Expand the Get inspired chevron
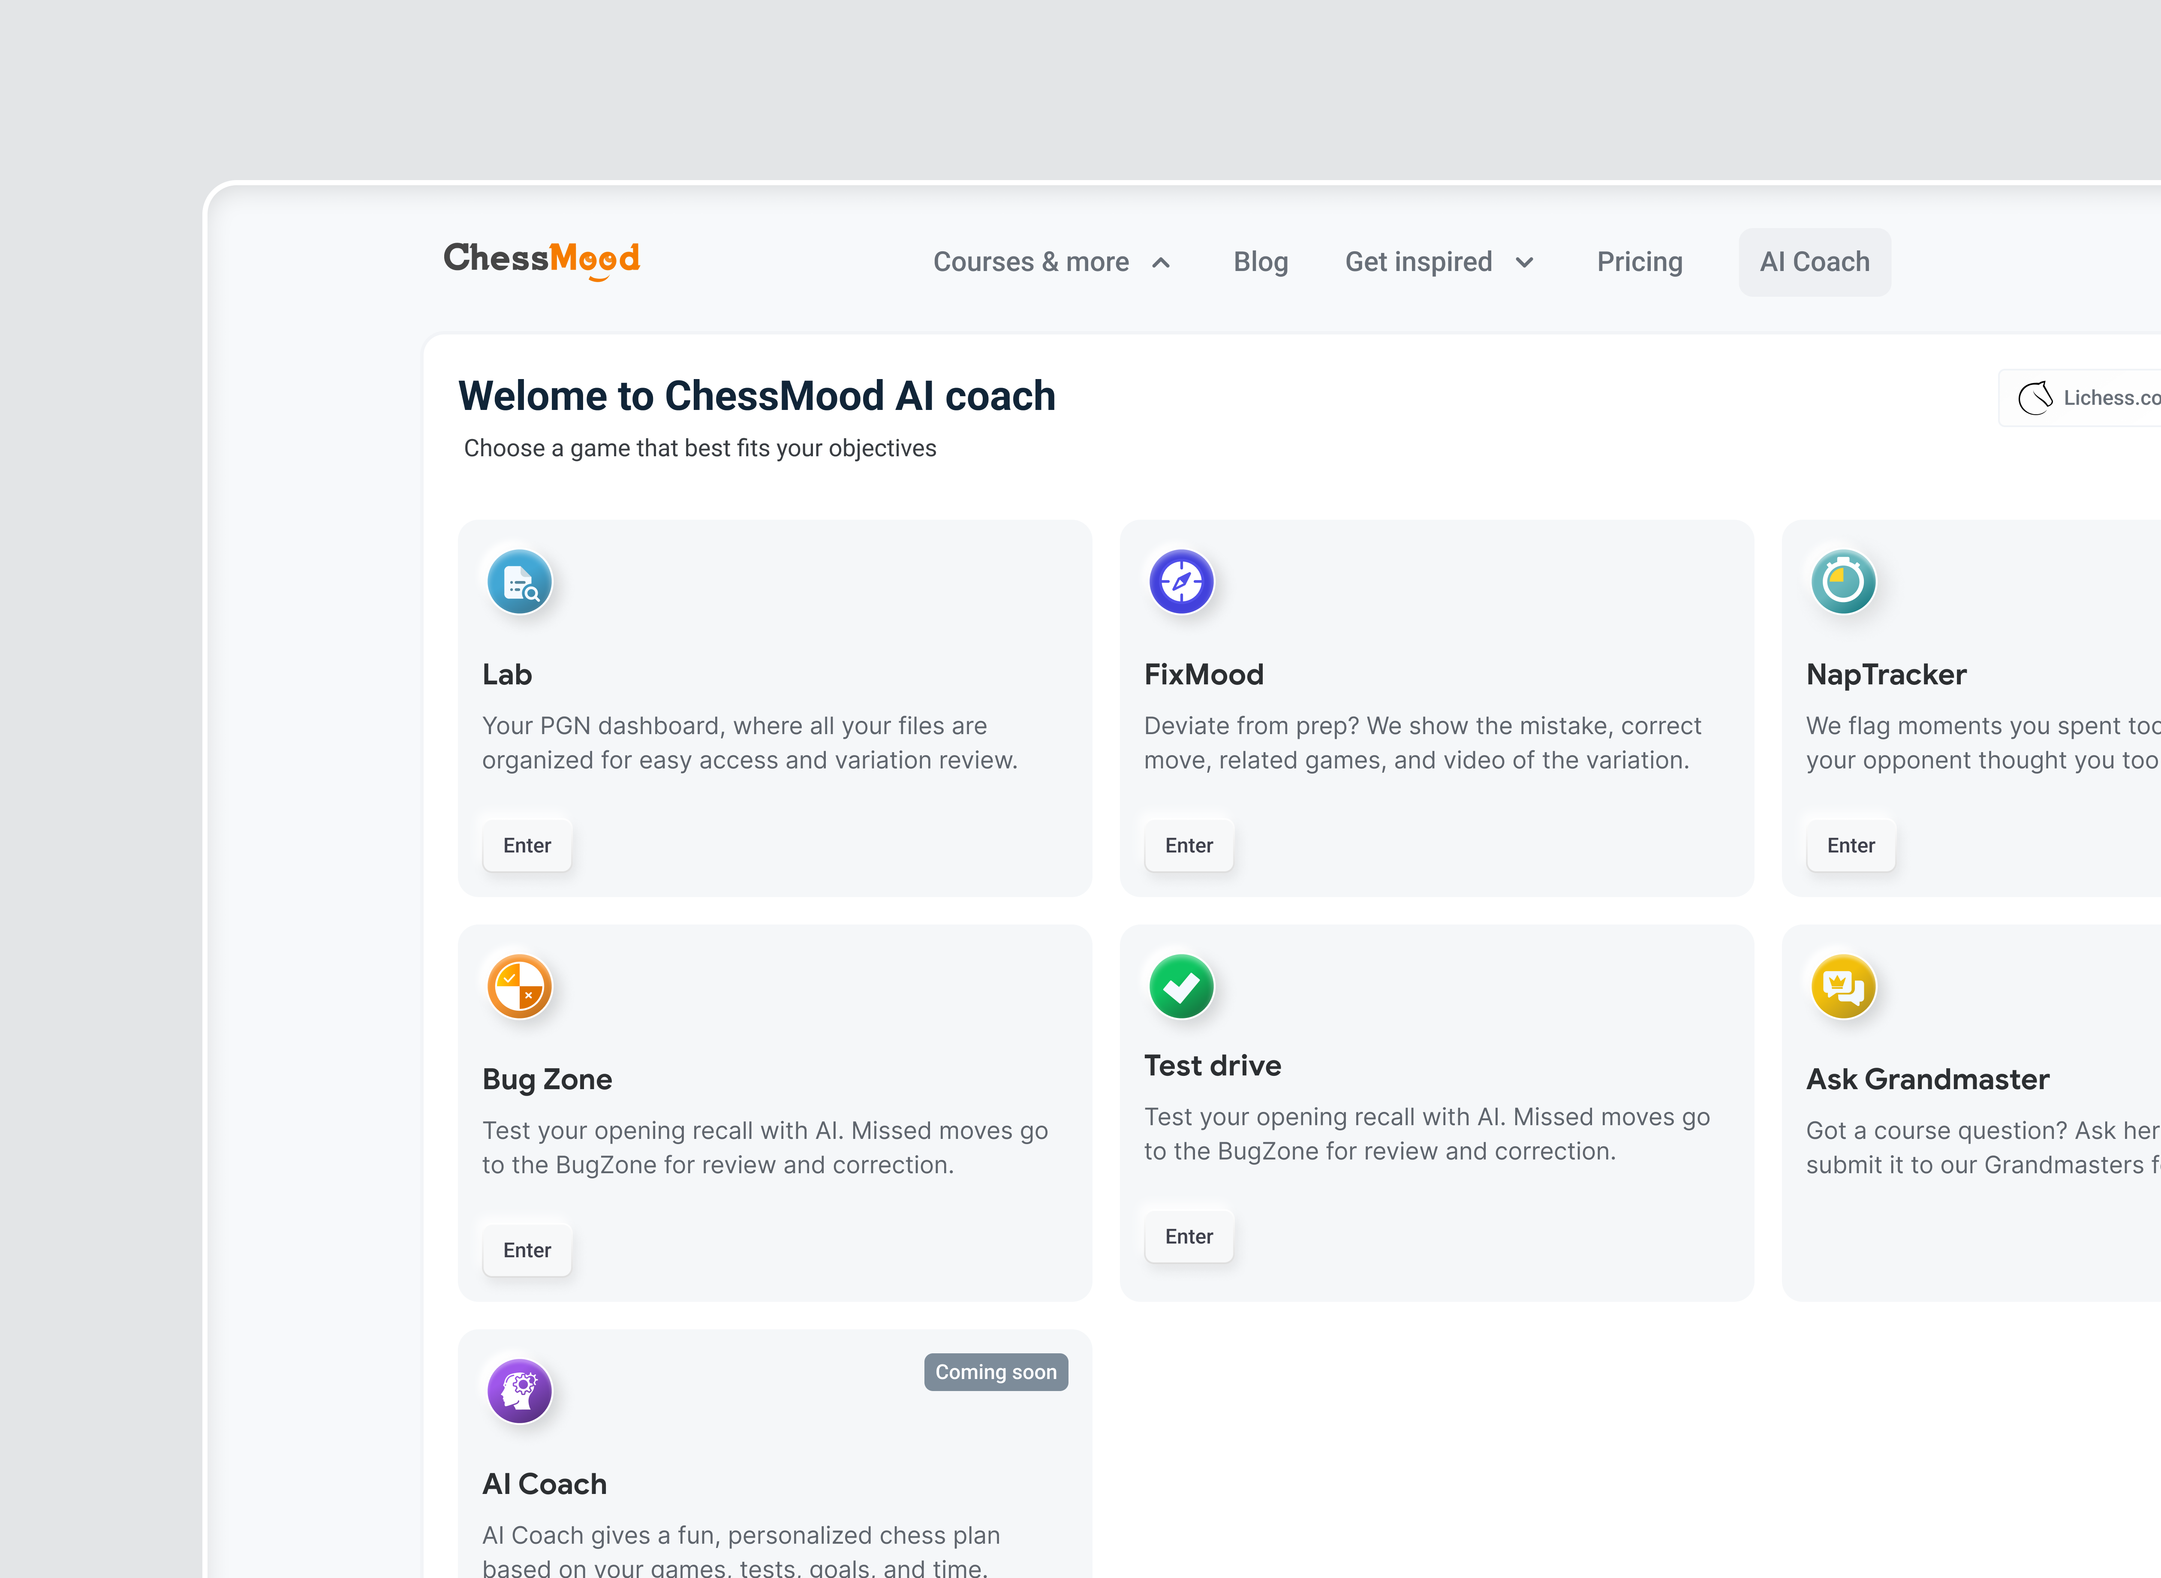The width and height of the screenshot is (2161, 1578). (x=1525, y=263)
